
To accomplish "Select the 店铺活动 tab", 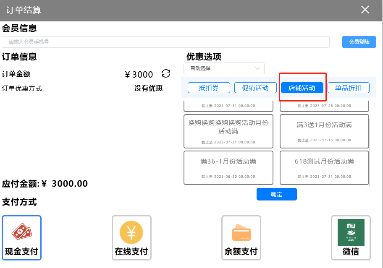I will pos(302,88).
